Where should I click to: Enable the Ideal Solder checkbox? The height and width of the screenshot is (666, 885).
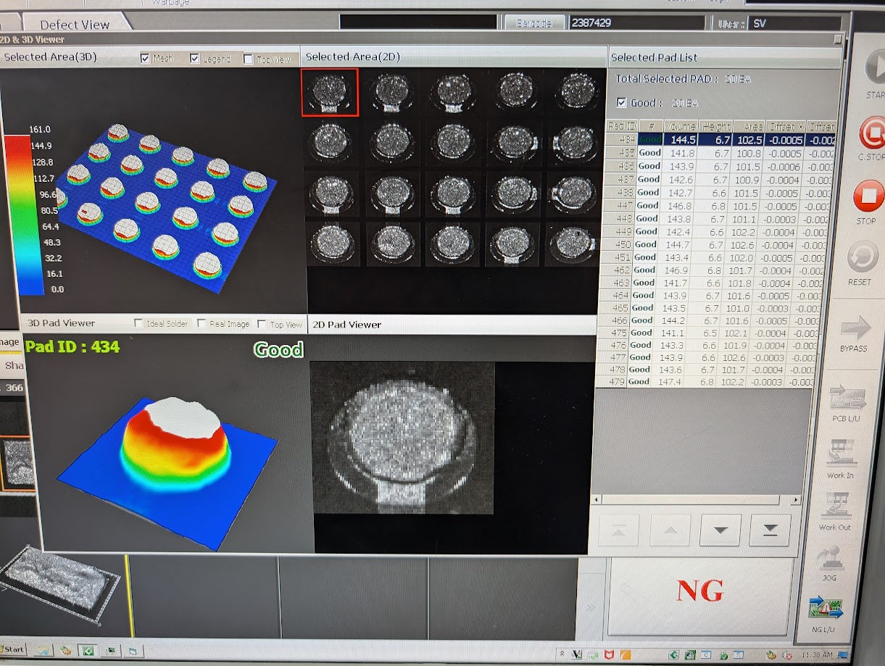[x=139, y=324]
